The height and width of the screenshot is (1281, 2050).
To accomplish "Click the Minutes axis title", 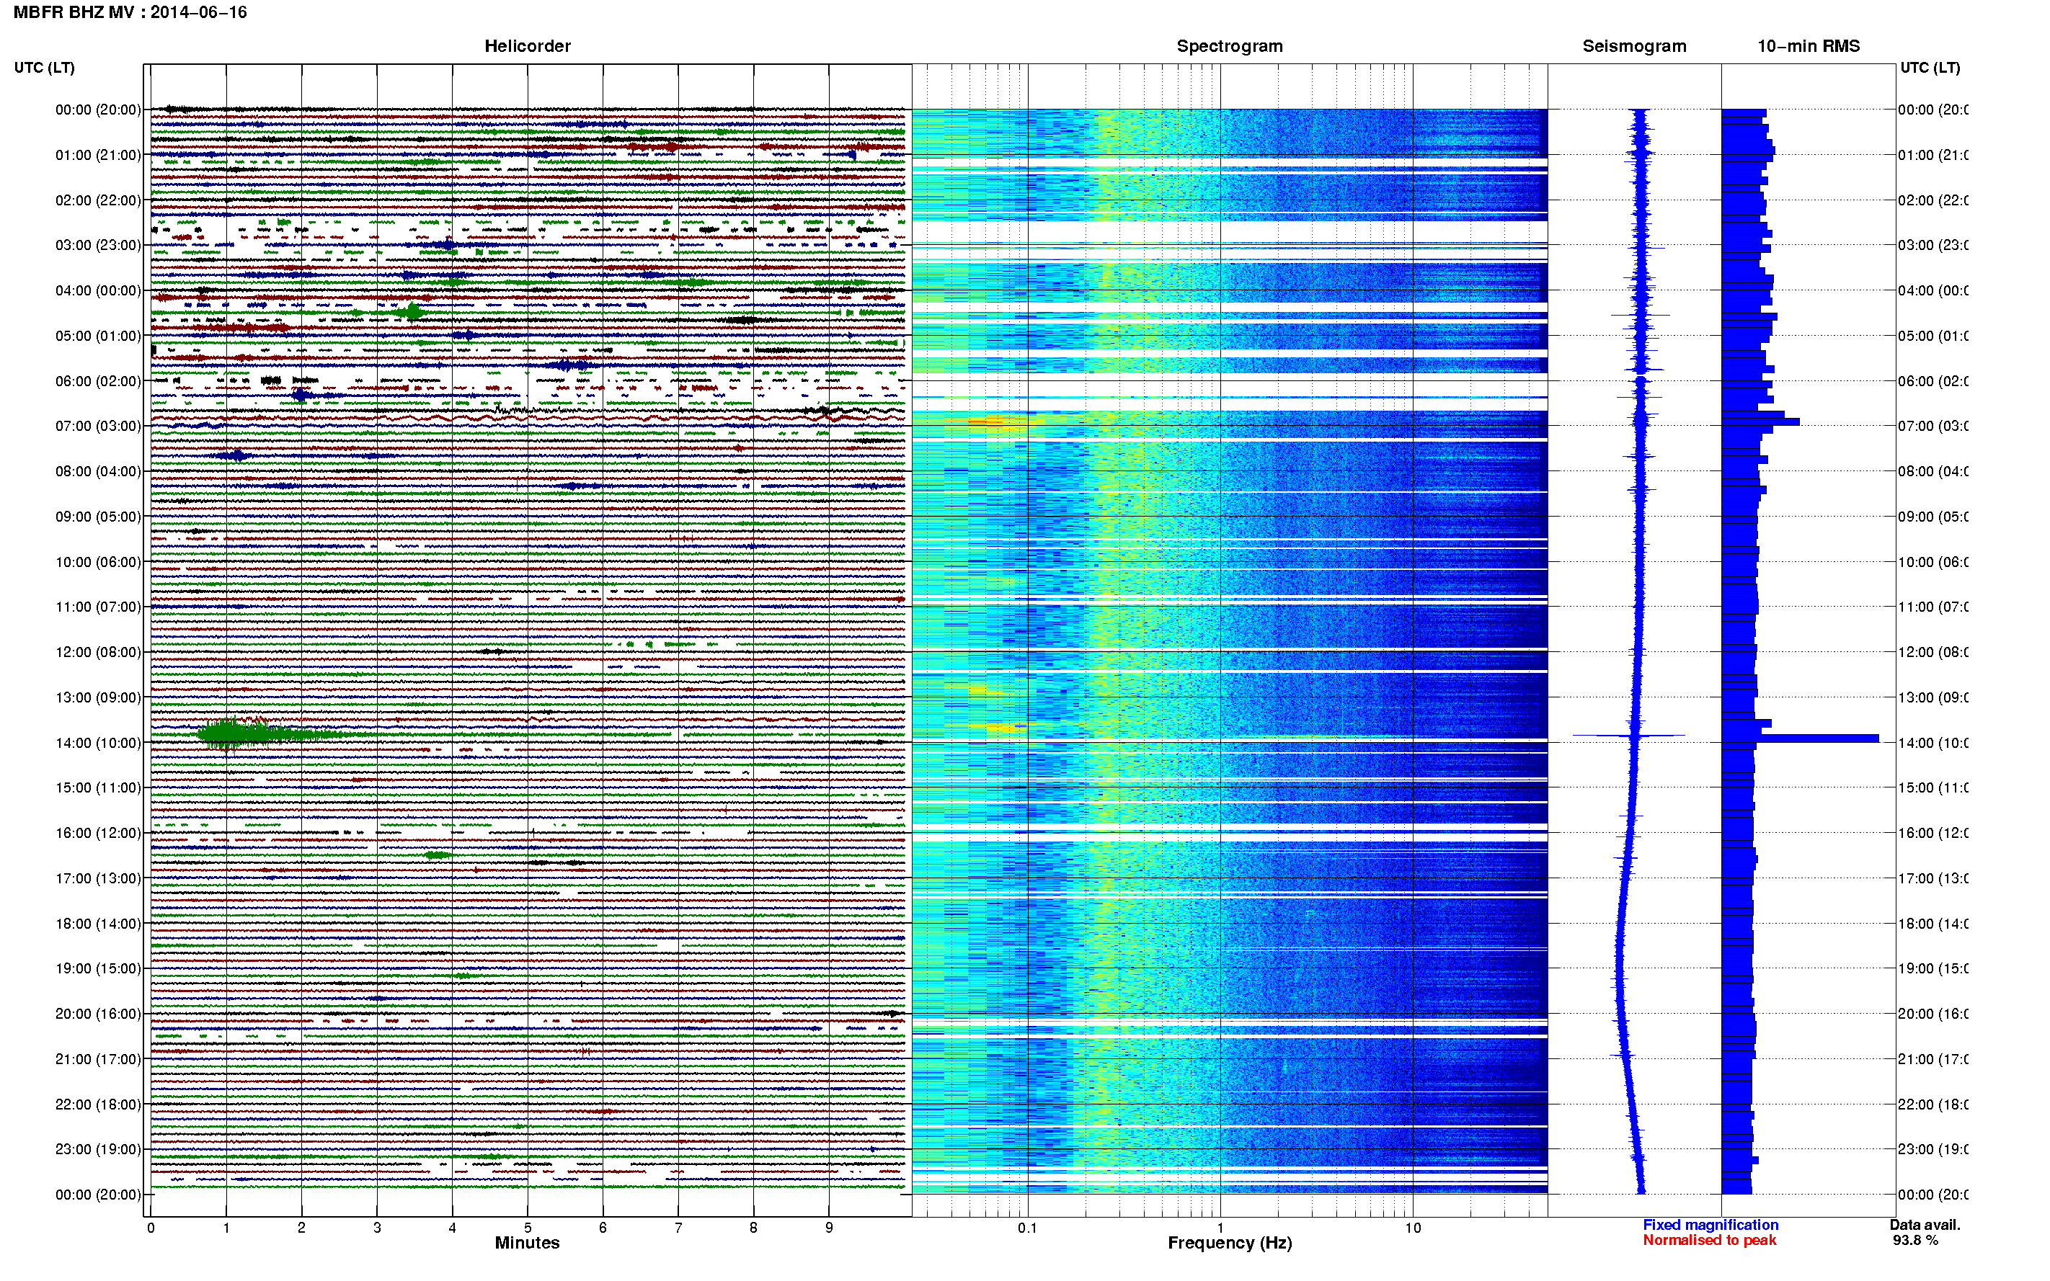I will point(527,1243).
